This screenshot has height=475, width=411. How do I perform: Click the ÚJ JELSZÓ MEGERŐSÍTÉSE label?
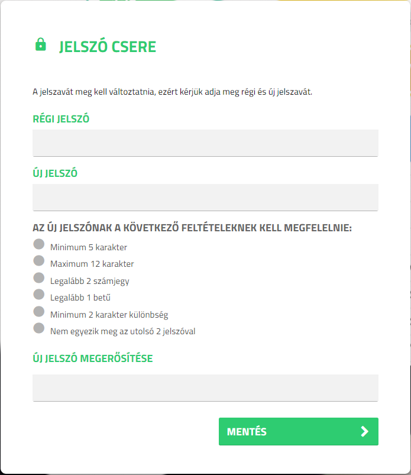[92, 358]
